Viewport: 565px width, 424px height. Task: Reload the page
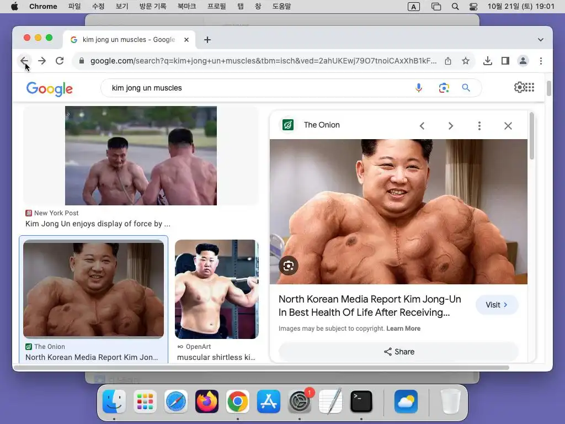60,61
